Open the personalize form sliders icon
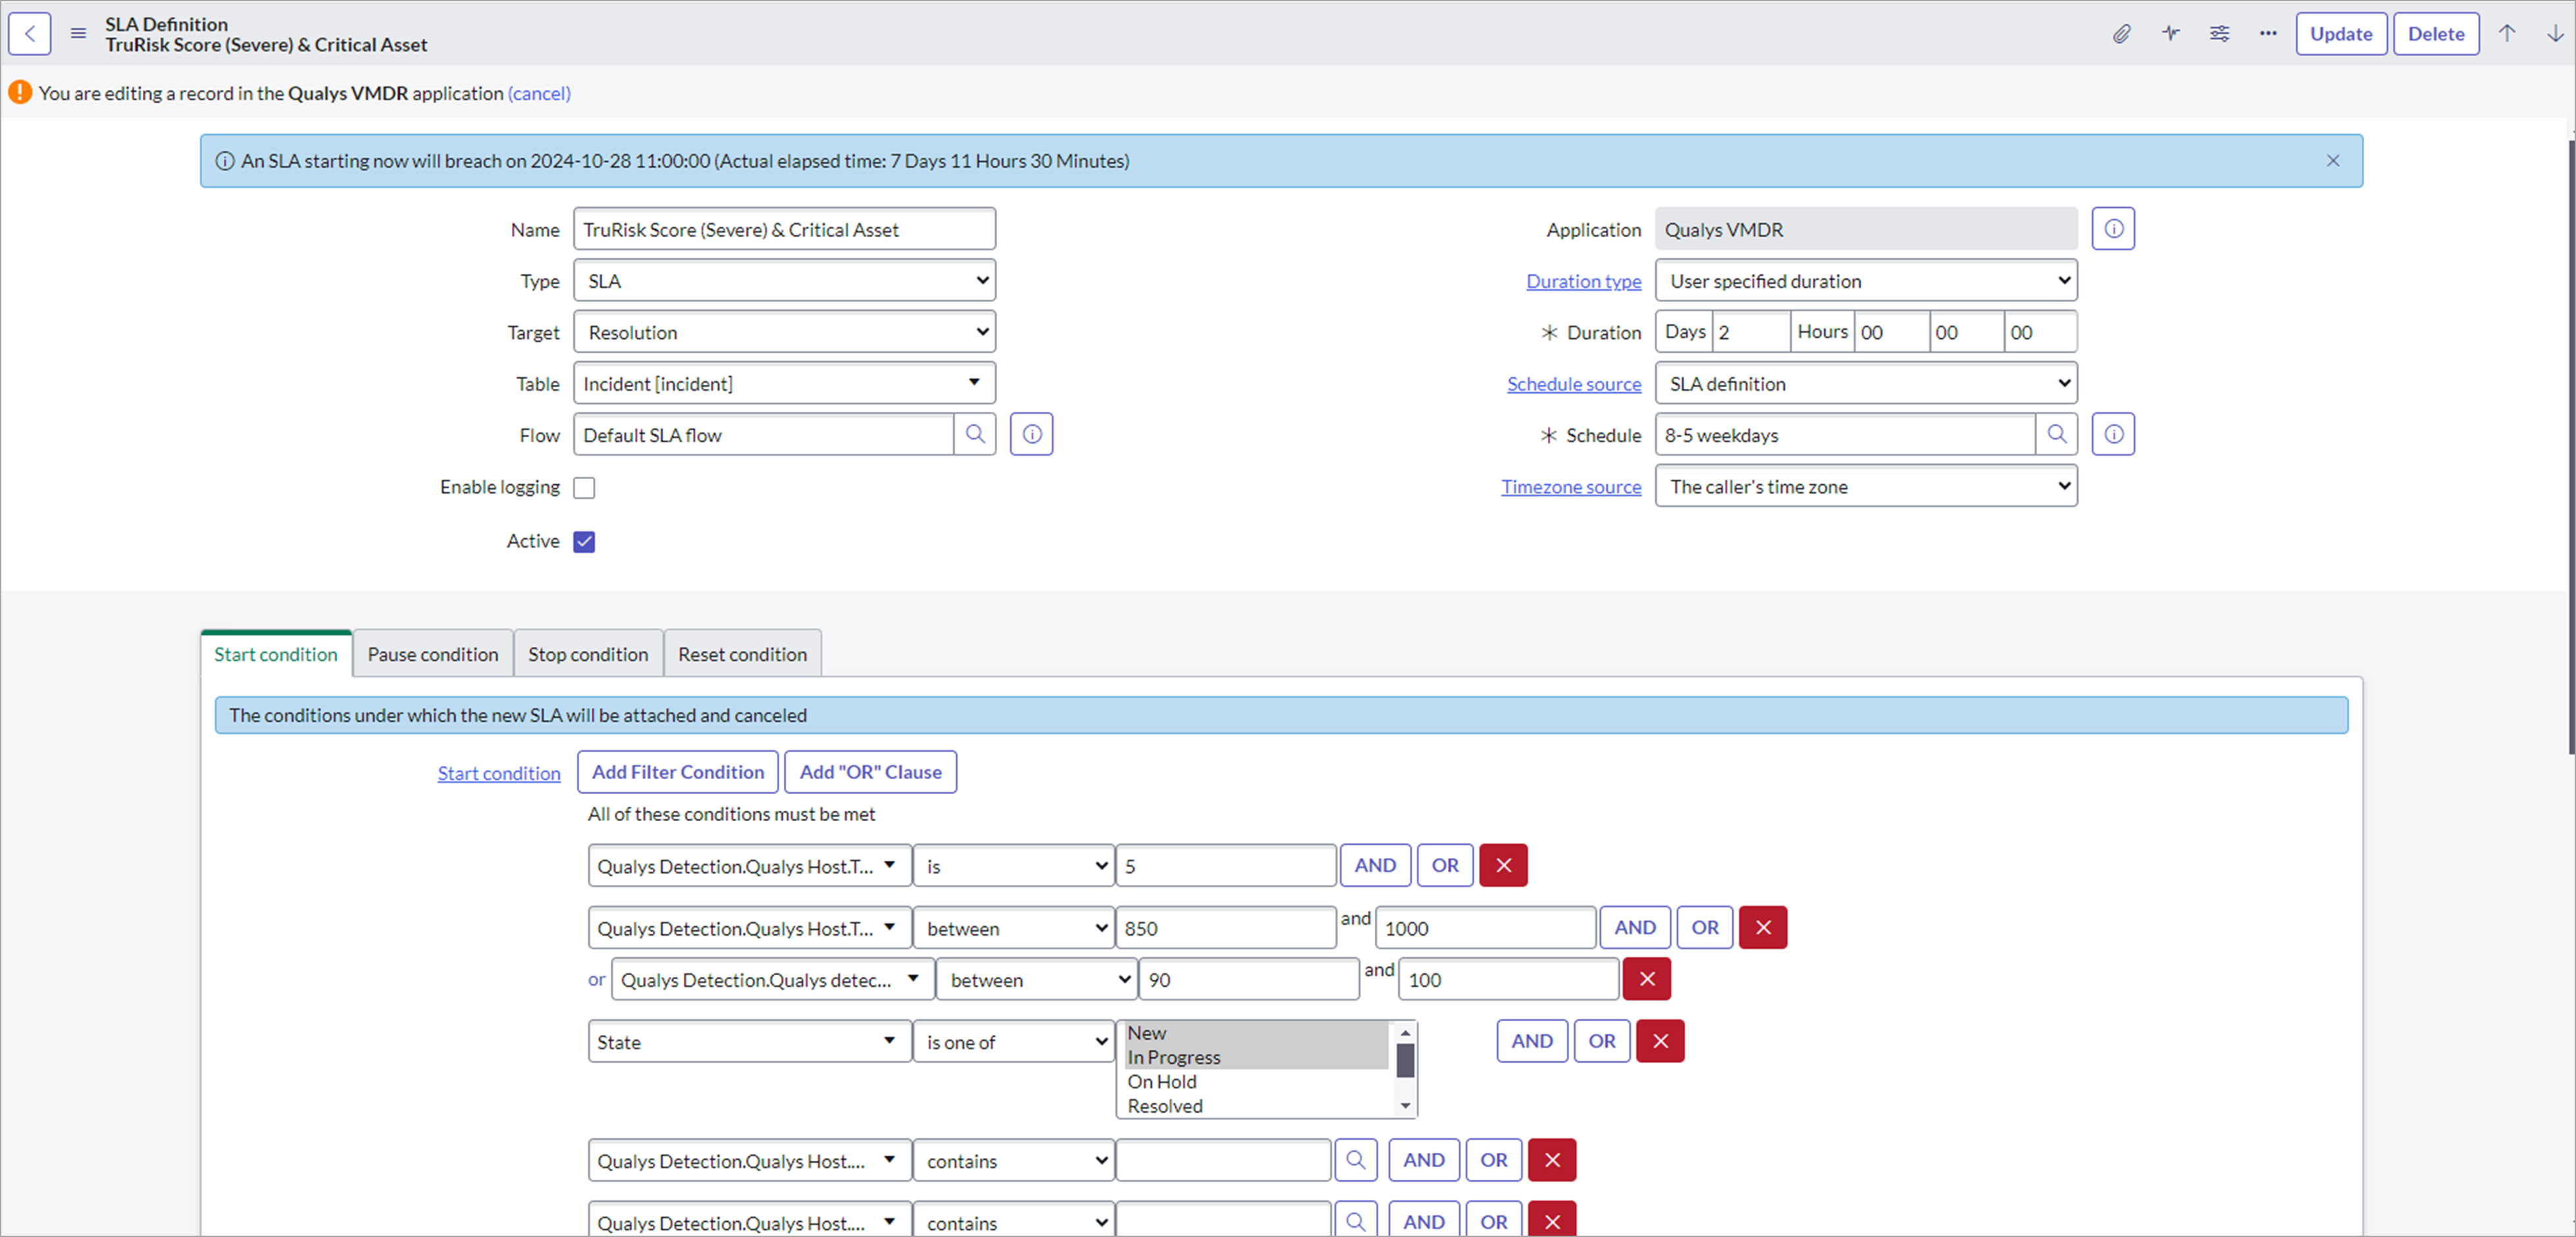 point(2219,34)
